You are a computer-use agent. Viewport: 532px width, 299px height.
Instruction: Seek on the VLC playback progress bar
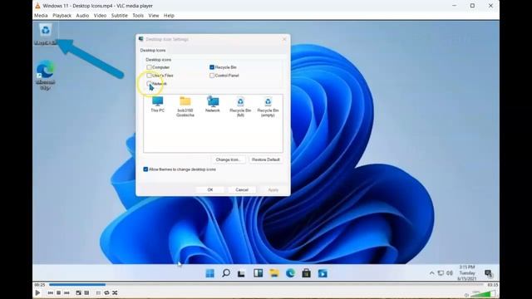pos(266,285)
